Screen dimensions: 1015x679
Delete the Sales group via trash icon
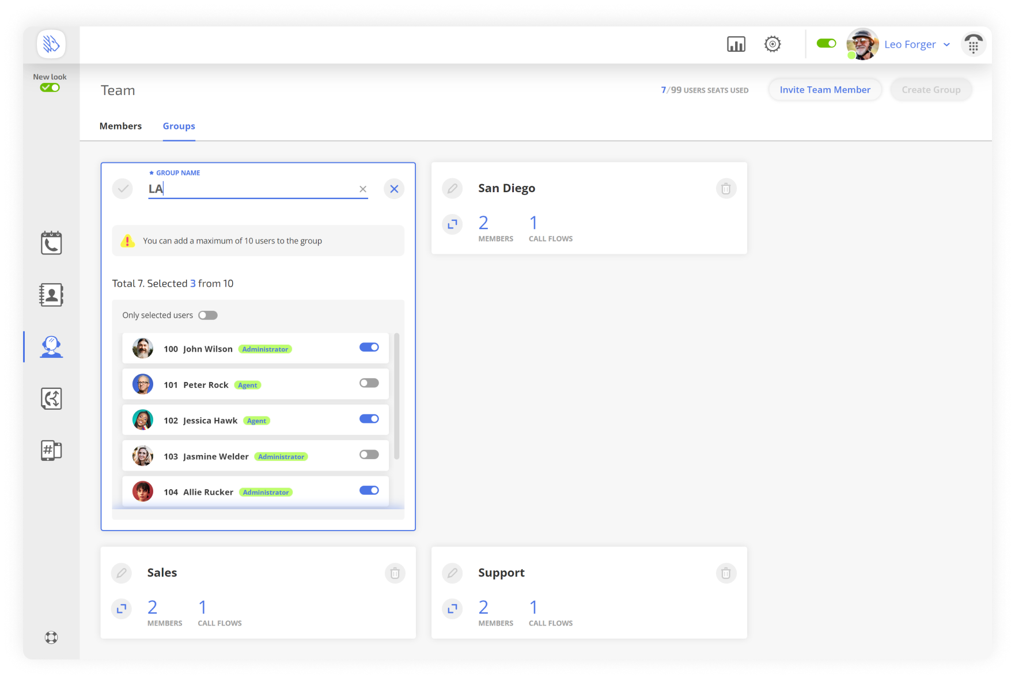click(x=395, y=573)
